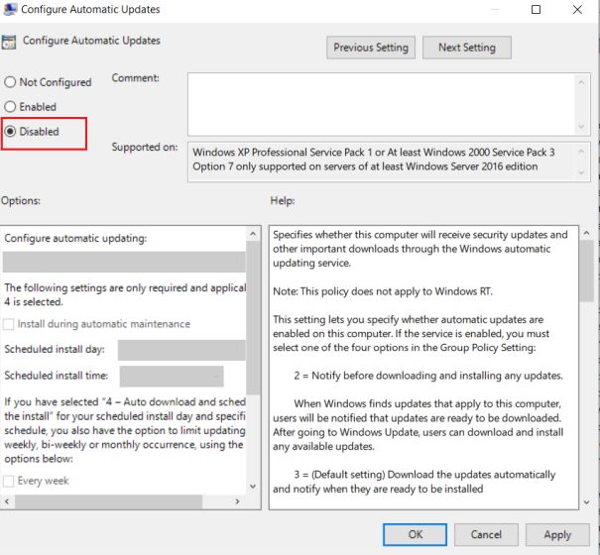
Task: Select the Not Configured radio button
Action: tap(10, 82)
